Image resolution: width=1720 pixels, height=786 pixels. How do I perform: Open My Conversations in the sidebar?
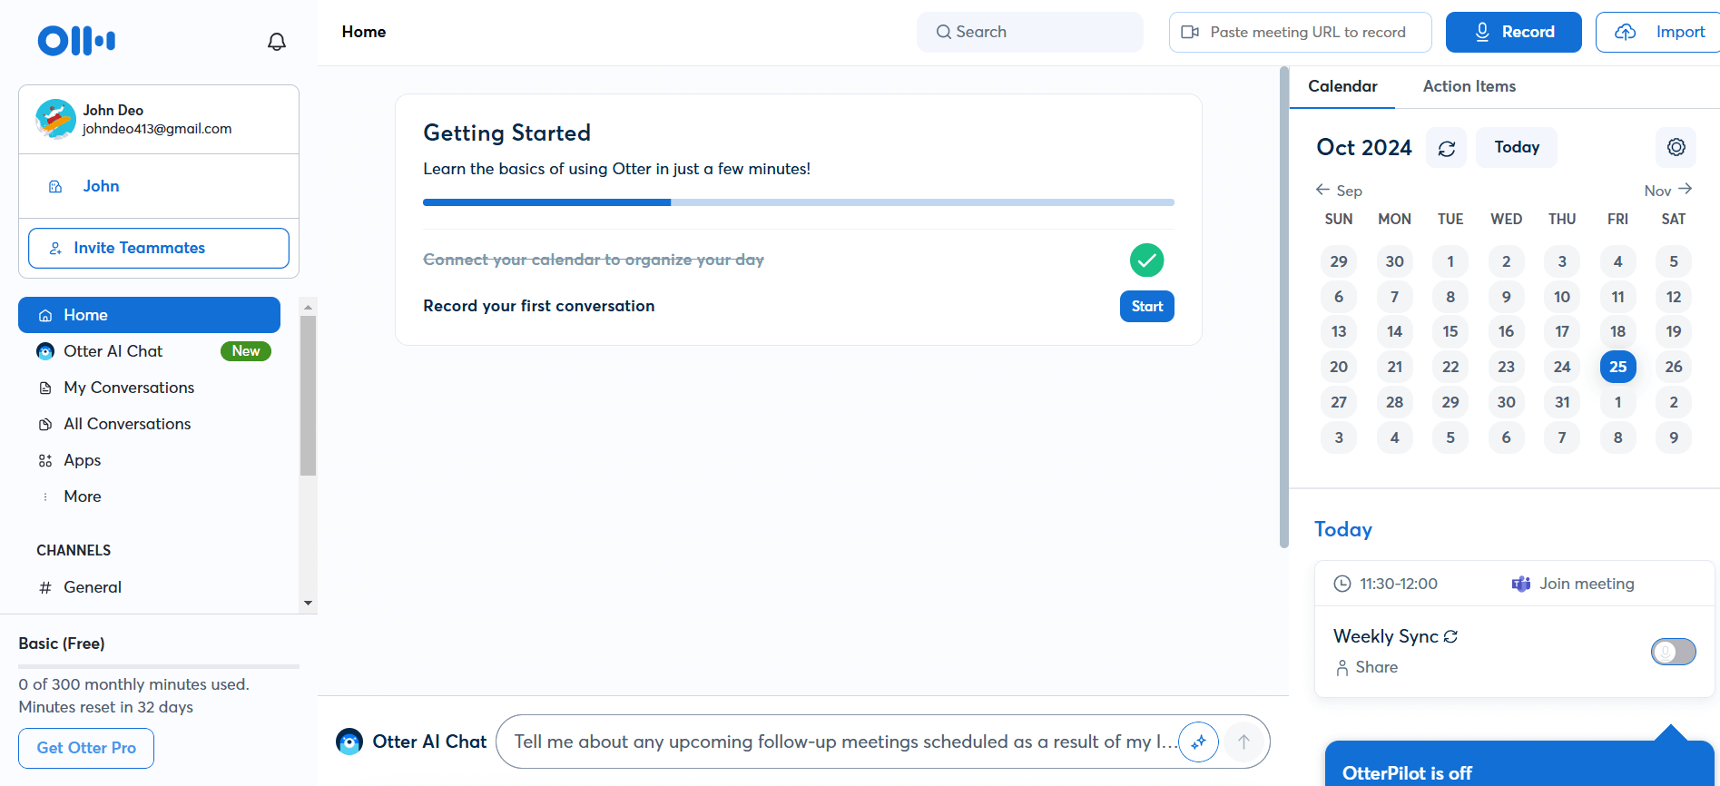tap(129, 388)
